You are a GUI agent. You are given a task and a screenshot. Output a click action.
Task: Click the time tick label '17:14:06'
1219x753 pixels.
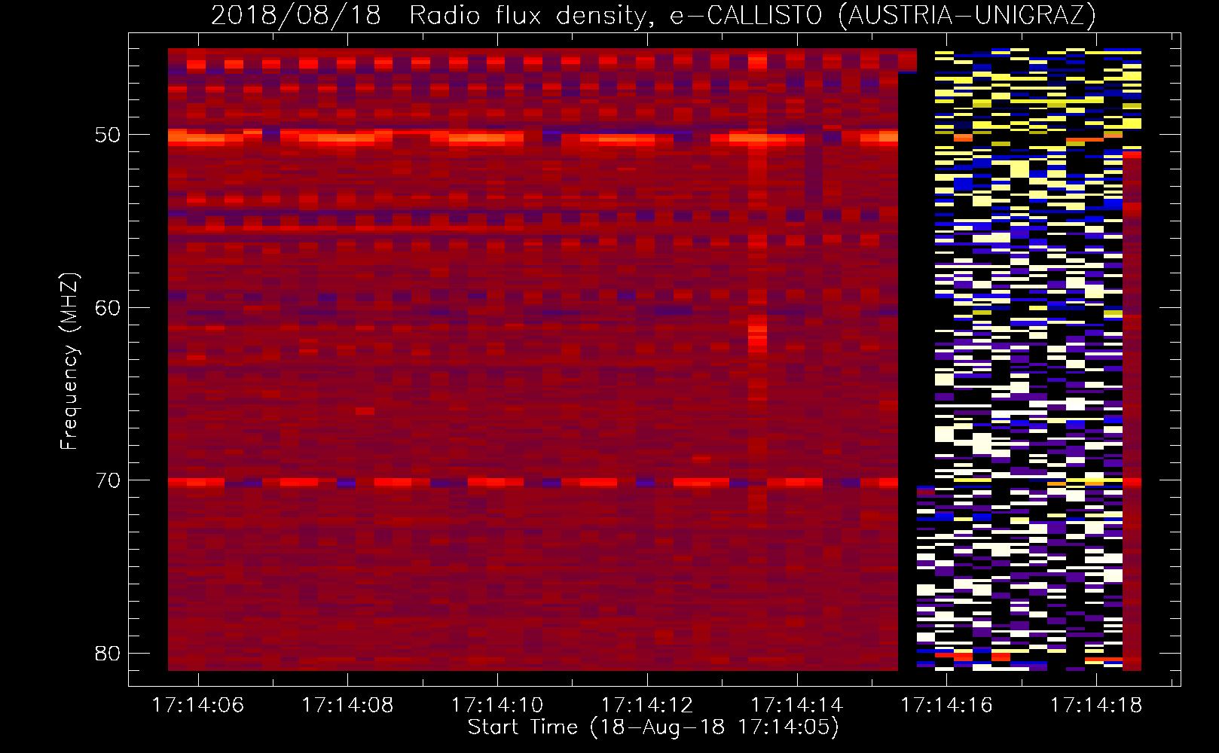198,706
